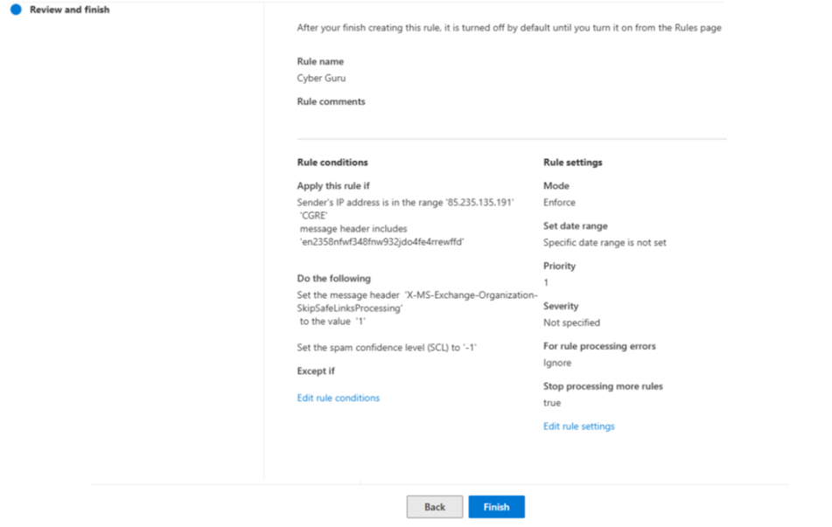Viewport: 832px width, 527px height.
Task: Click the message header value starting with en2358
Action: (x=381, y=242)
